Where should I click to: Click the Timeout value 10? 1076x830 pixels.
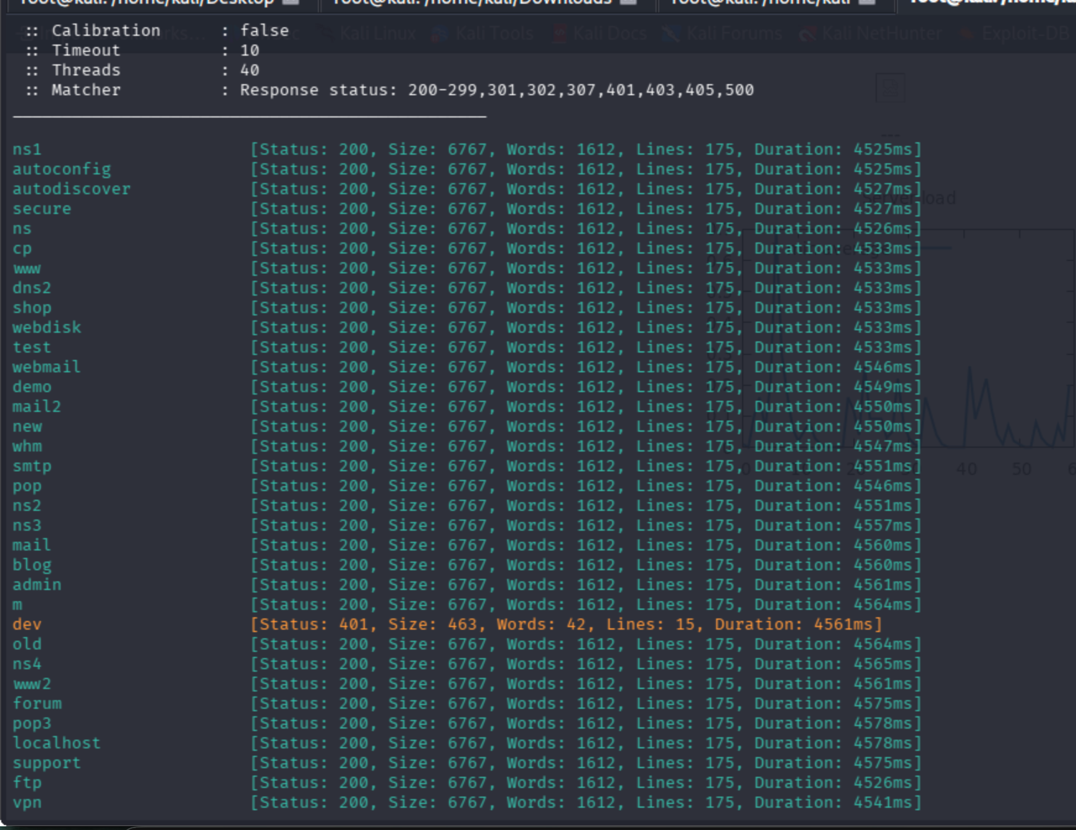[250, 50]
